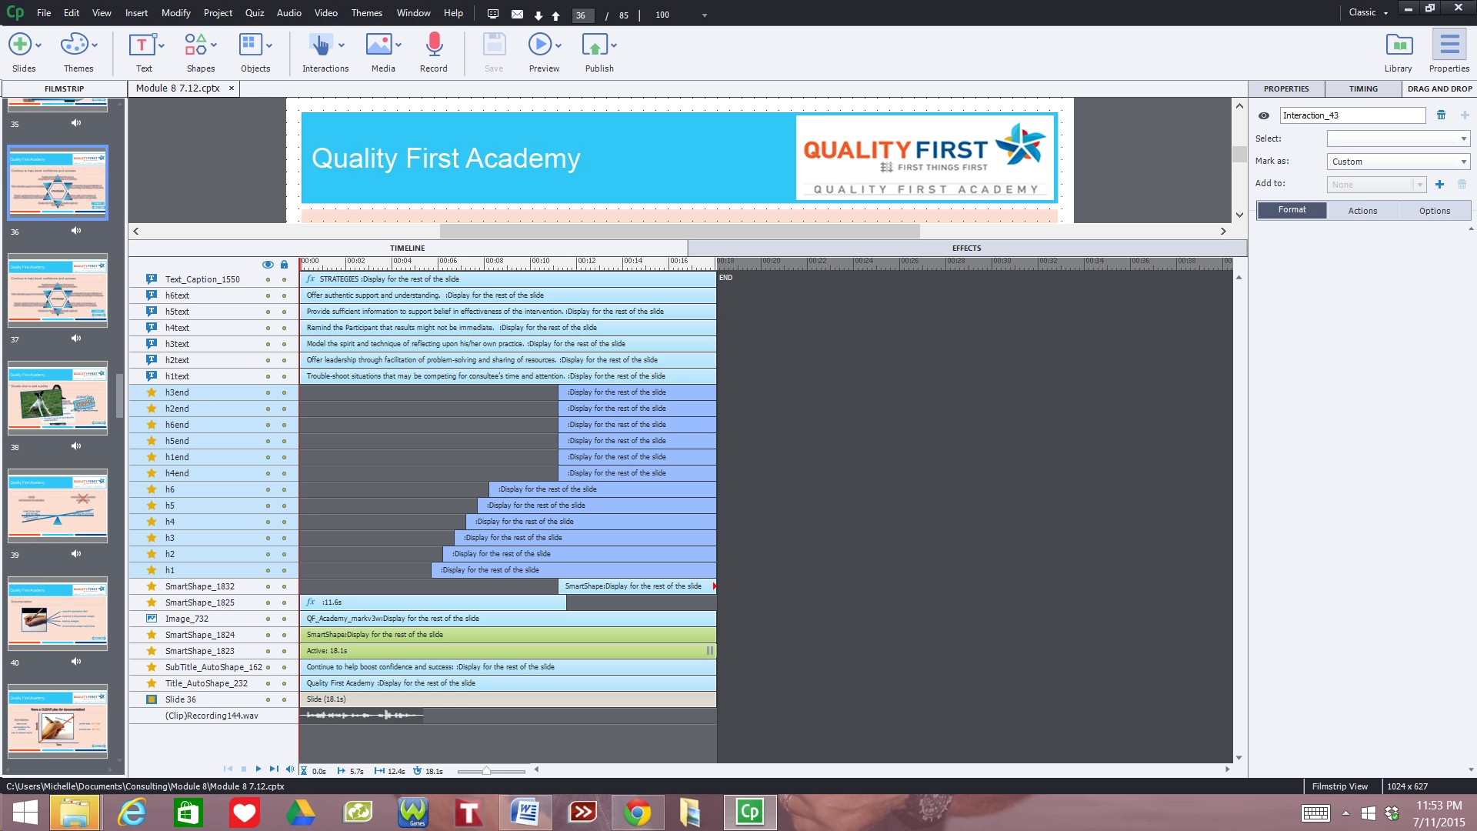Open the Classic workspace dropdown
1477x831 pixels.
(1368, 12)
